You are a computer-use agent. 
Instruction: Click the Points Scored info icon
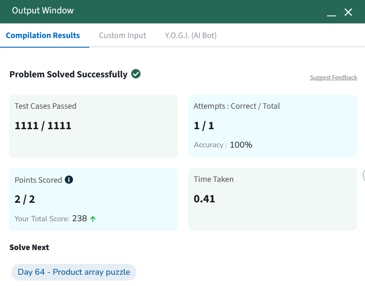tap(69, 180)
